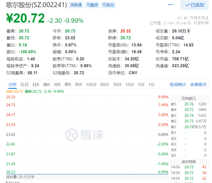The image size is (212, 183).
Task: Open the three-dot more options menu
Action: pos(170,5)
